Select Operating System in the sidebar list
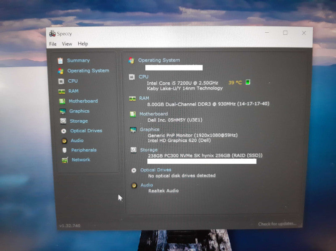 click(88, 71)
